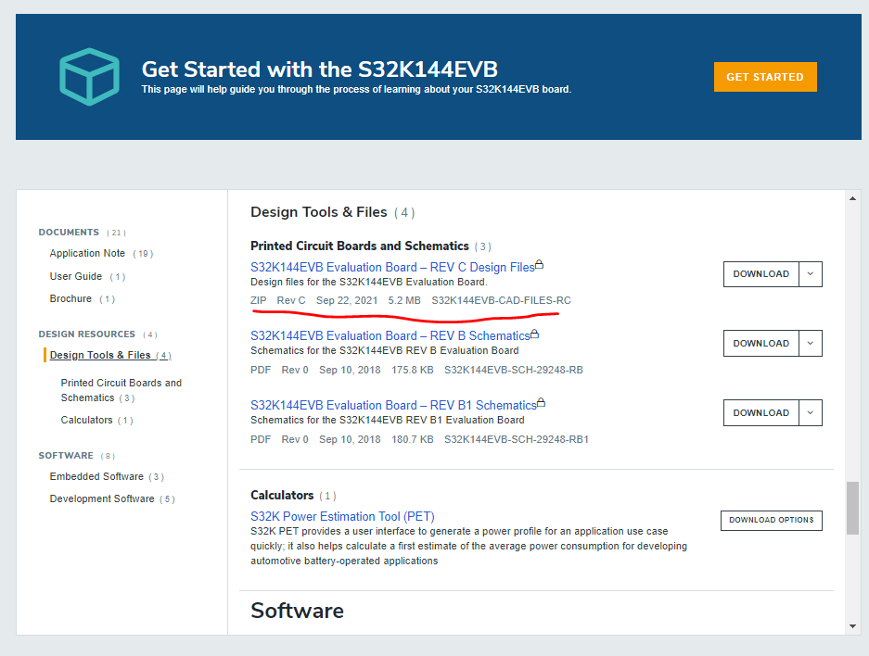Screen dimensions: 869x656
Task: Expand download options arrow for REV C files
Action: tap(811, 274)
